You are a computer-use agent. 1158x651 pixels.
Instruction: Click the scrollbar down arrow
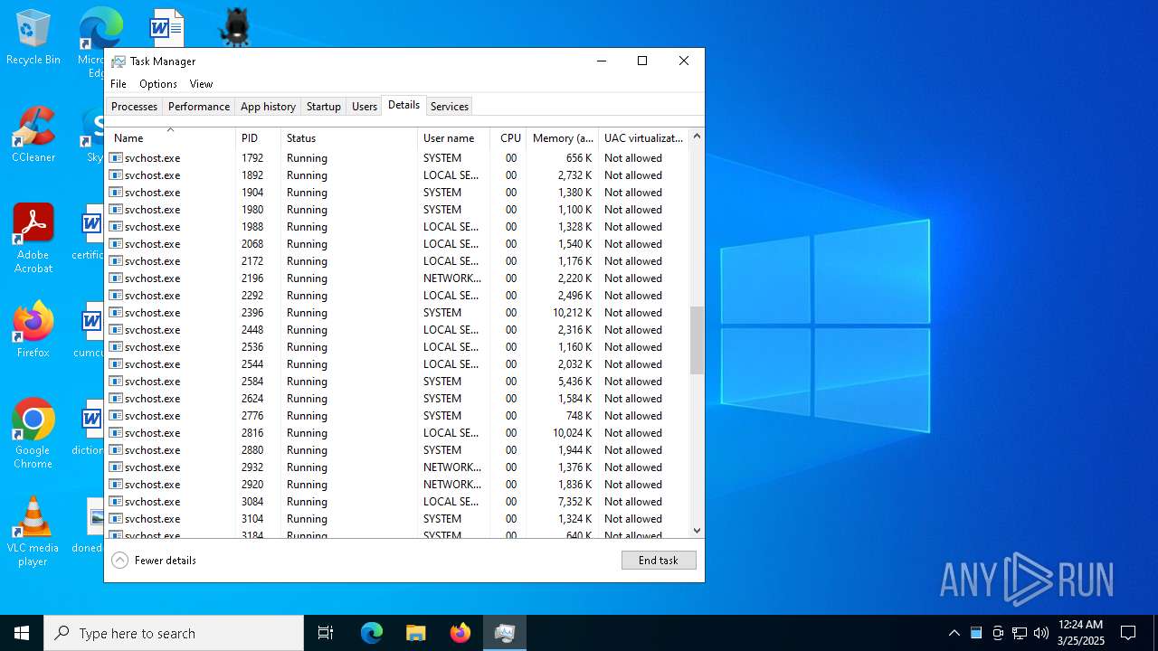(x=697, y=531)
